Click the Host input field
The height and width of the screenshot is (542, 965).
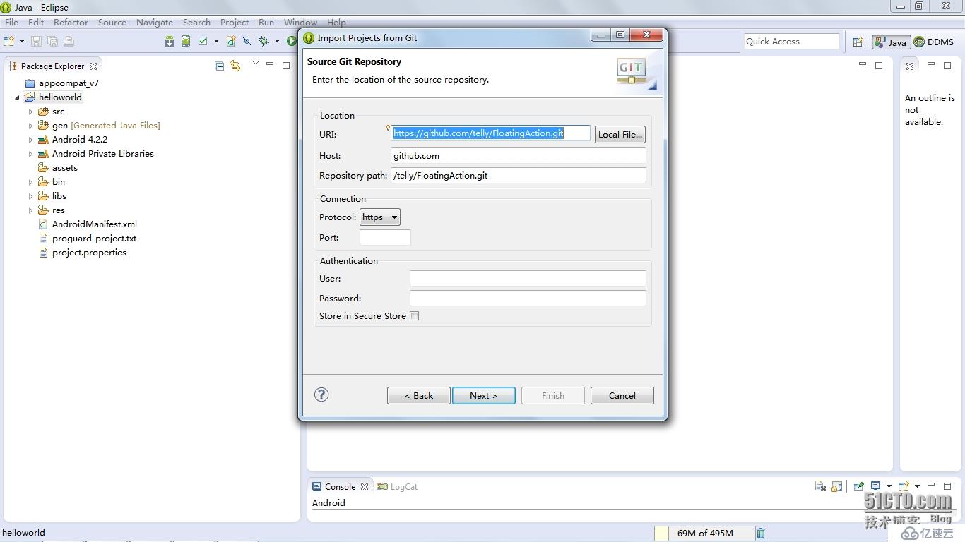pos(519,155)
